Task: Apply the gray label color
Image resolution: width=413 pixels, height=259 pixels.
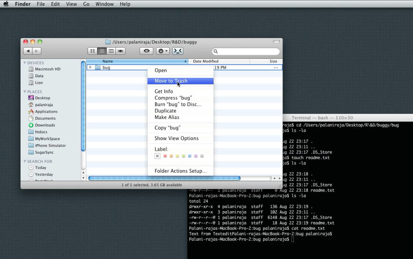Action: (x=202, y=156)
